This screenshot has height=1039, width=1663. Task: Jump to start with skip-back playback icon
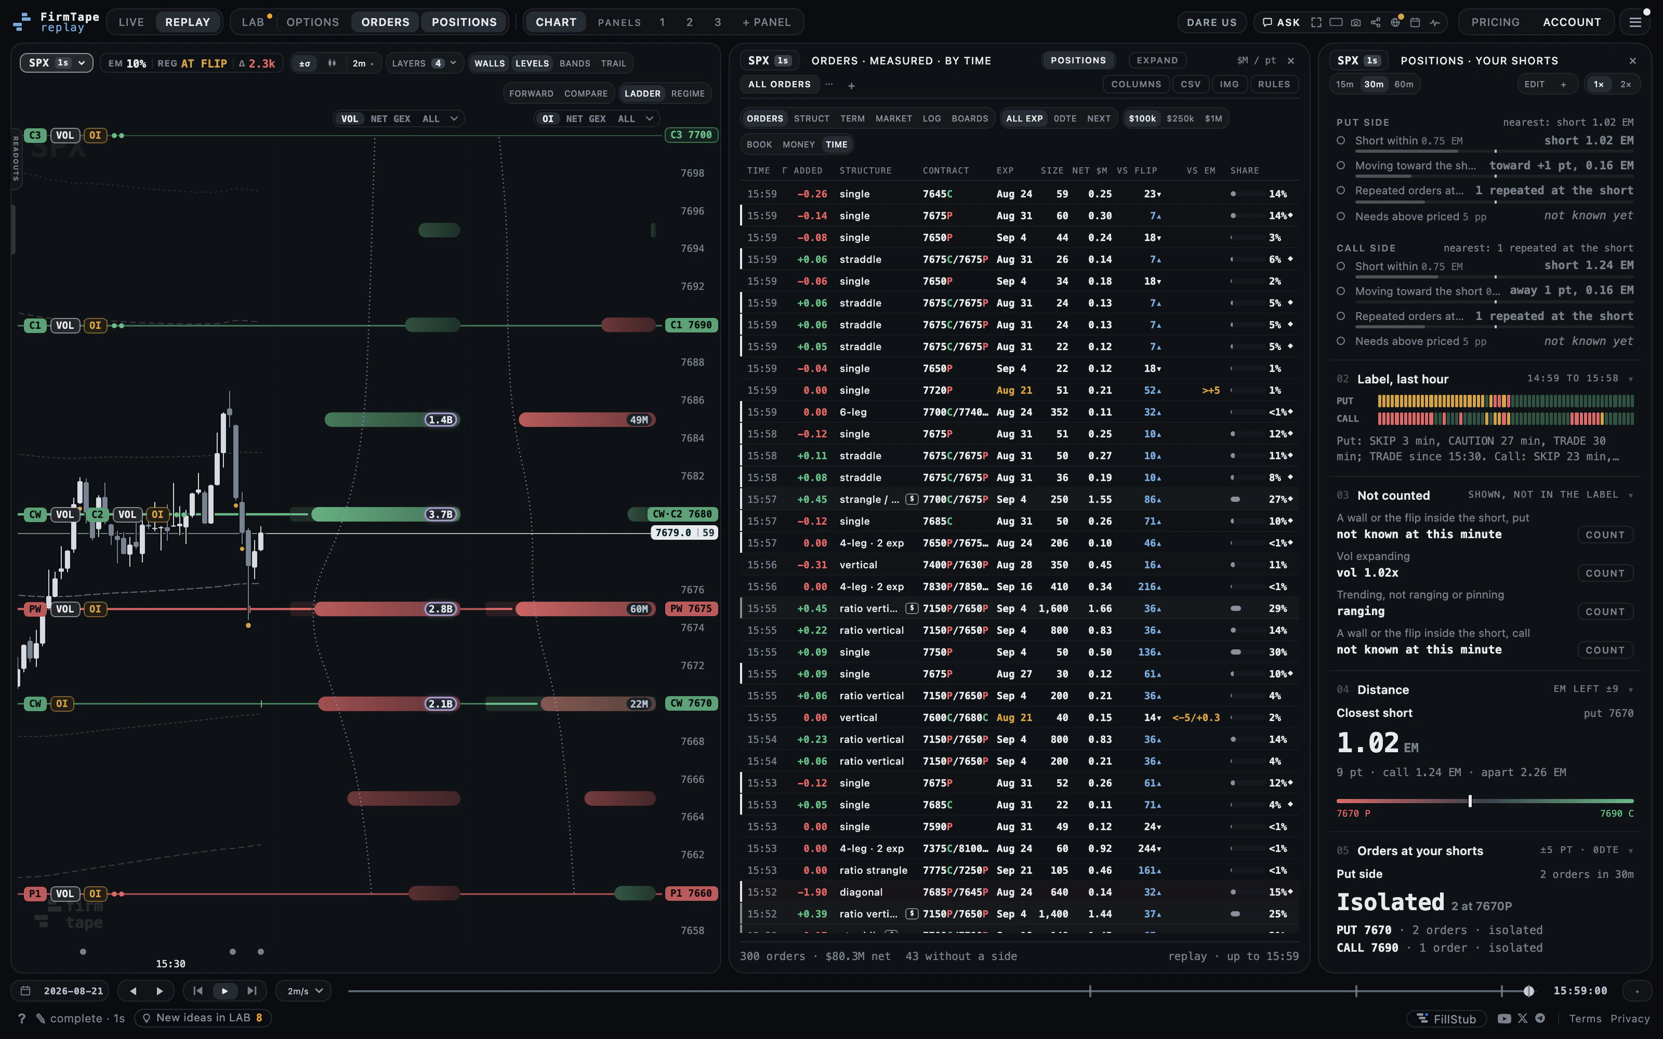click(x=198, y=991)
